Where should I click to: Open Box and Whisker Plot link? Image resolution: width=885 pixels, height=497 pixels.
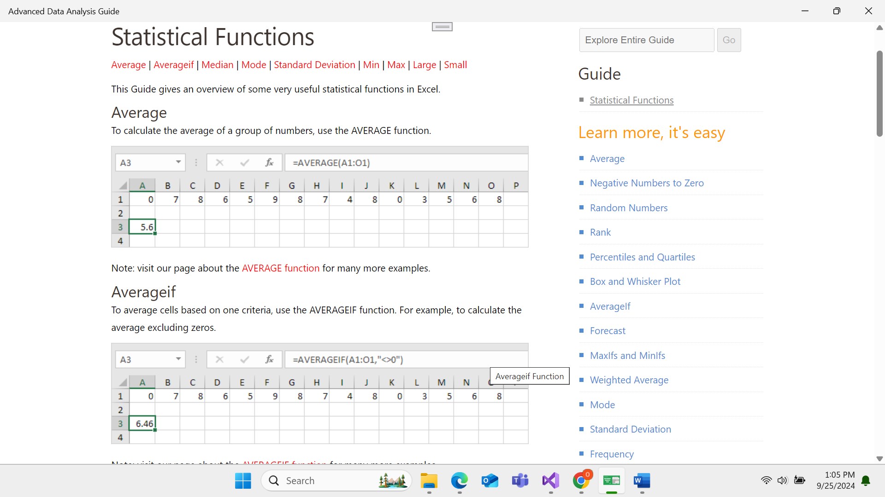tap(635, 282)
